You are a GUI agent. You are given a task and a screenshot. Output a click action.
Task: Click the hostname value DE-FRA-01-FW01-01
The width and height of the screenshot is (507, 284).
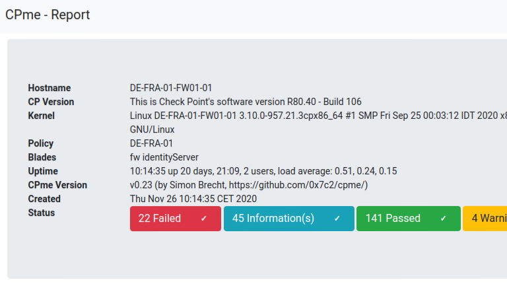click(x=171, y=88)
